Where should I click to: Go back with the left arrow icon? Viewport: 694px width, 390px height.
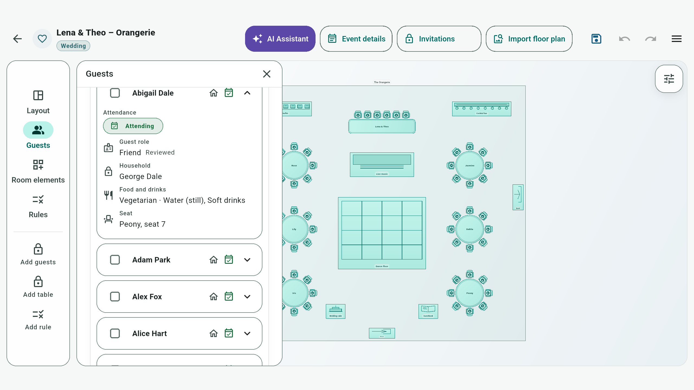tap(17, 39)
